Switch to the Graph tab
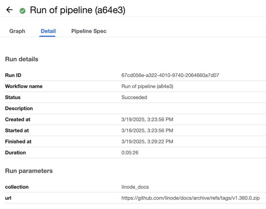The height and width of the screenshot is (209, 266). tap(17, 31)
